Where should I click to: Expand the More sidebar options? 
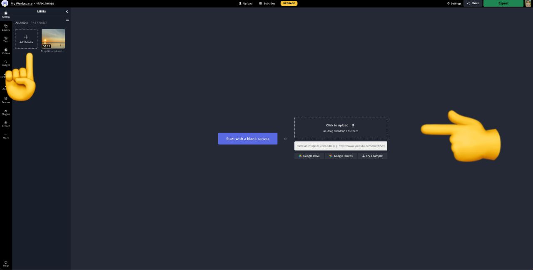pyautogui.click(x=6, y=136)
